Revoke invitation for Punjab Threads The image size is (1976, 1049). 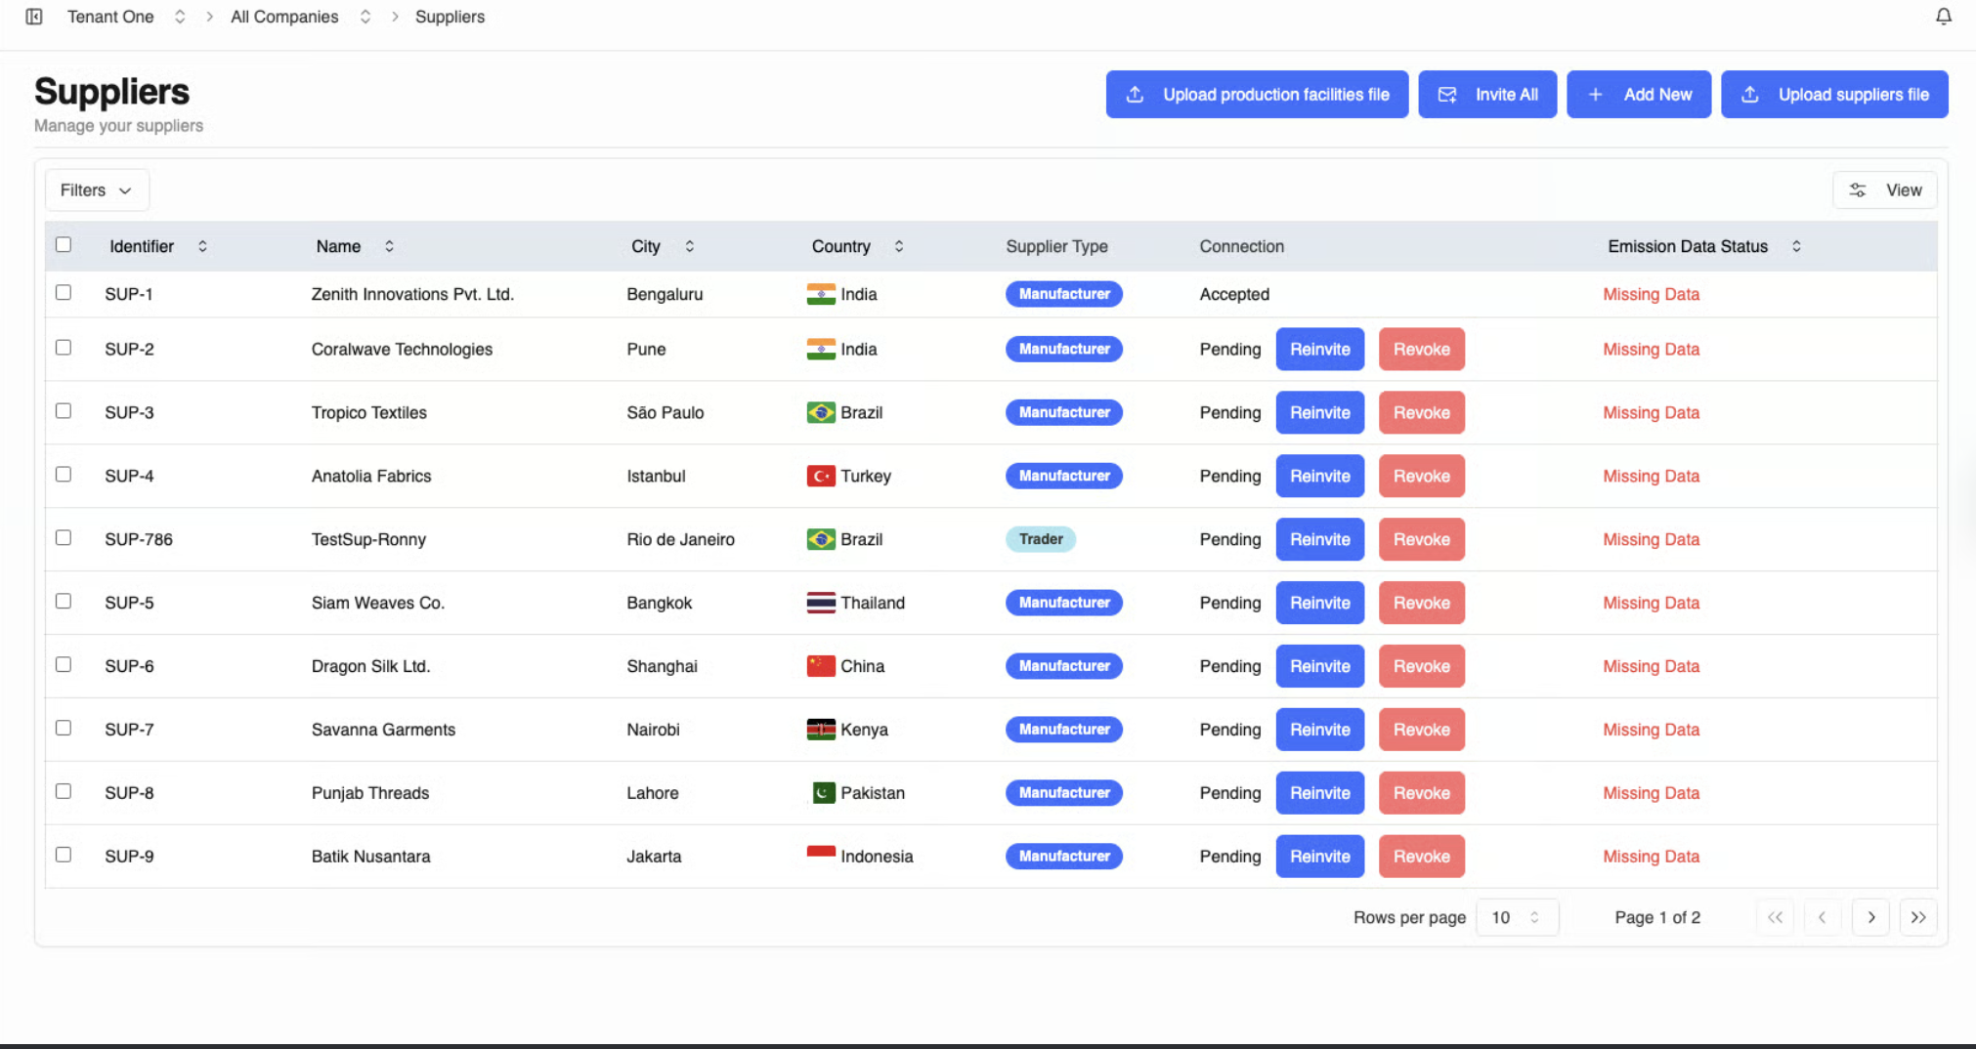tap(1421, 793)
